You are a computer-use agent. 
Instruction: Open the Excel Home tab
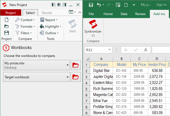pyautogui.click(x=108, y=14)
